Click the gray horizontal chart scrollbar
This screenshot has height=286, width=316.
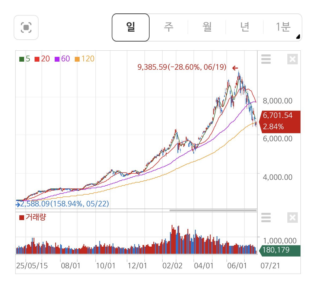213,210
